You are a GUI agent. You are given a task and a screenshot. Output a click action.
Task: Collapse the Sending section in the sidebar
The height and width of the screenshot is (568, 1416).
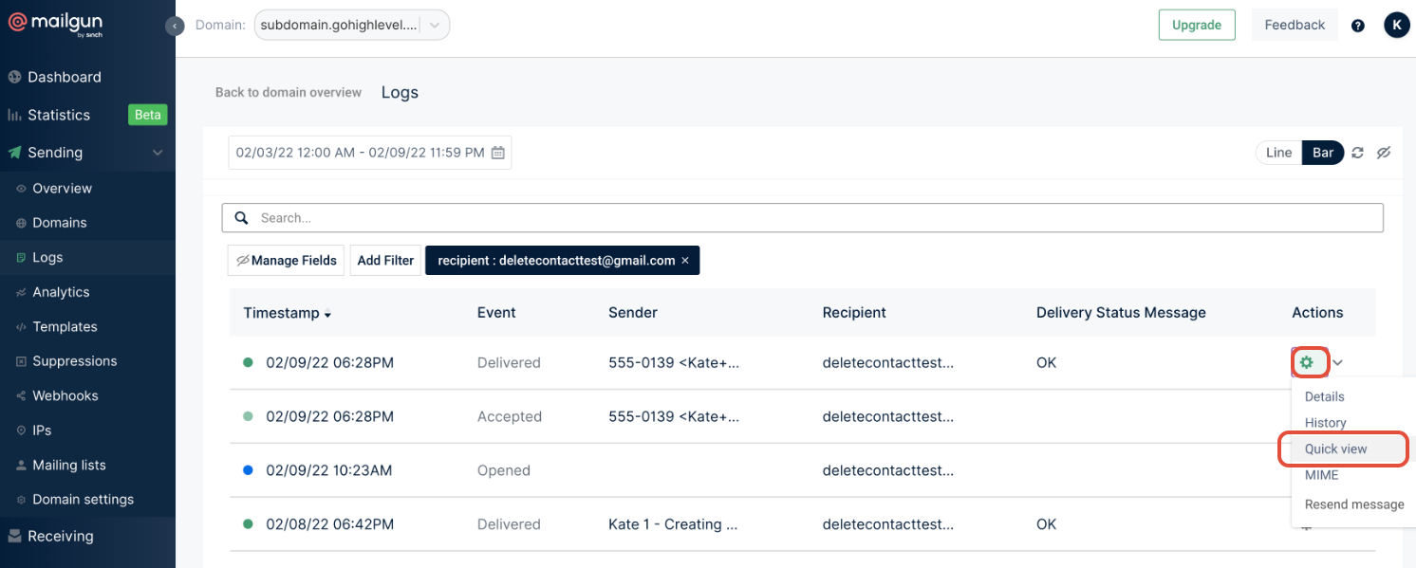pos(158,153)
